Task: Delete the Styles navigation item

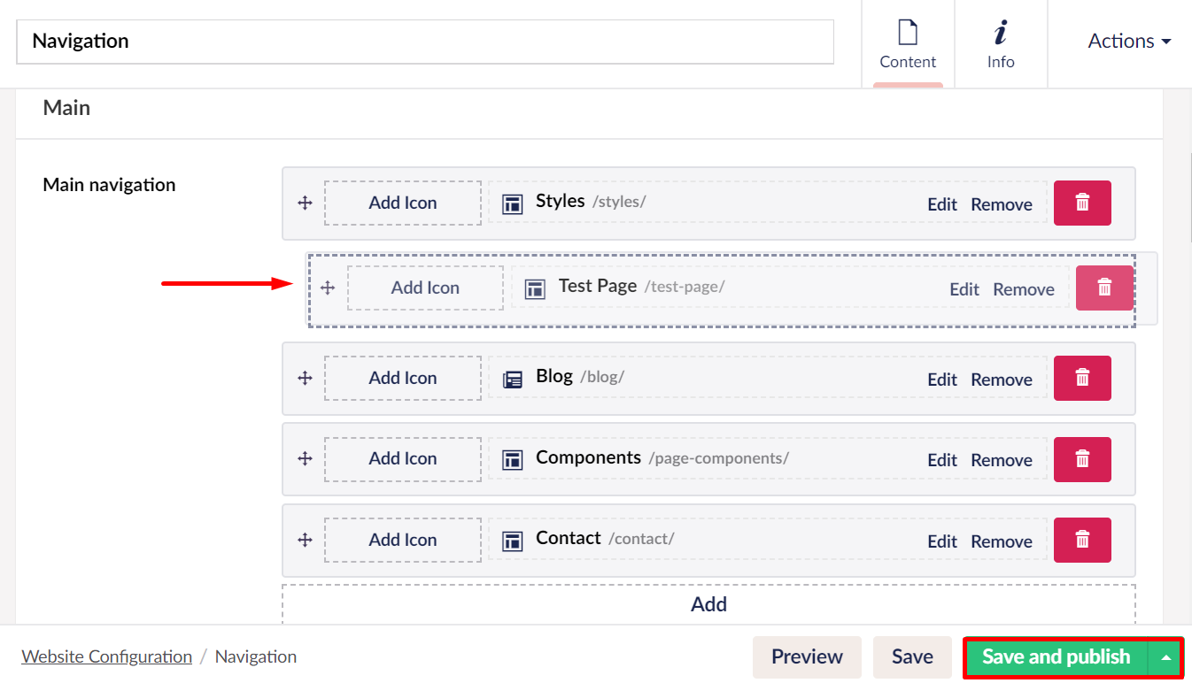Action: pos(1082,203)
